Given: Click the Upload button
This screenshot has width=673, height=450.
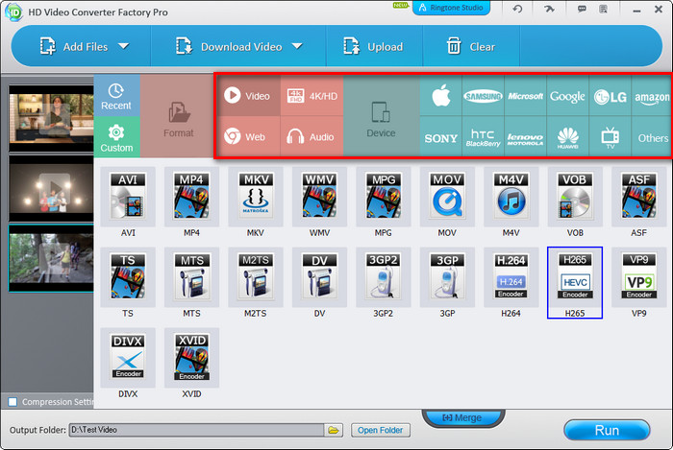Looking at the screenshot, I should (x=373, y=46).
